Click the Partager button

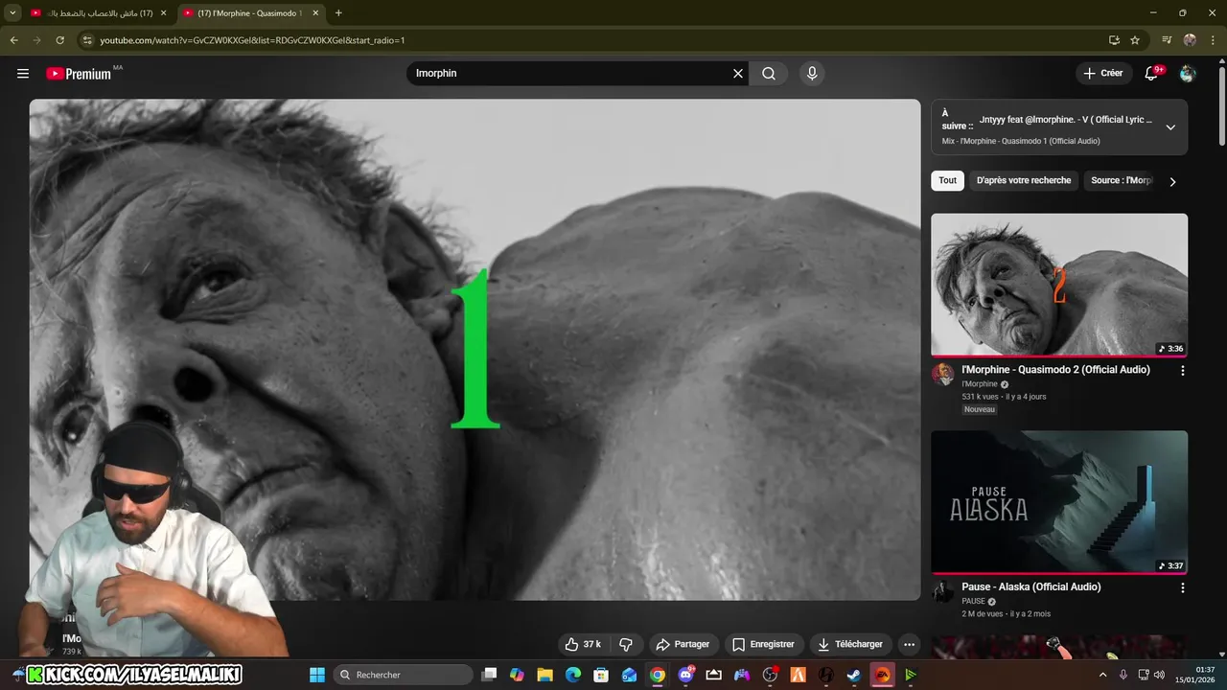pyautogui.click(x=683, y=644)
